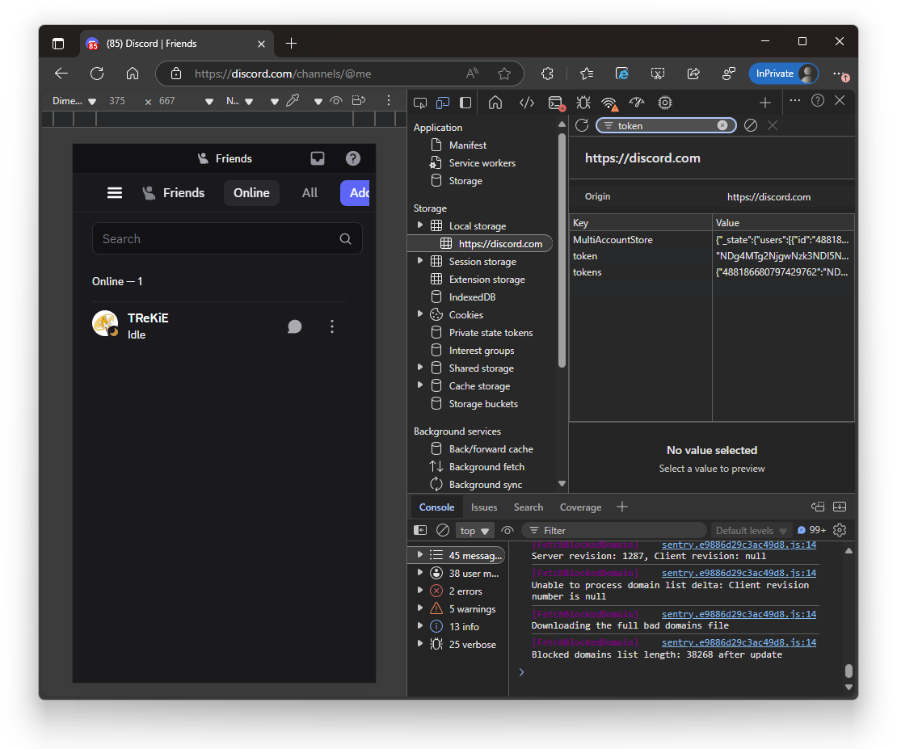The width and height of the screenshot is (897, 749).
Task: Focus the friends Search field
Action: 227,238
